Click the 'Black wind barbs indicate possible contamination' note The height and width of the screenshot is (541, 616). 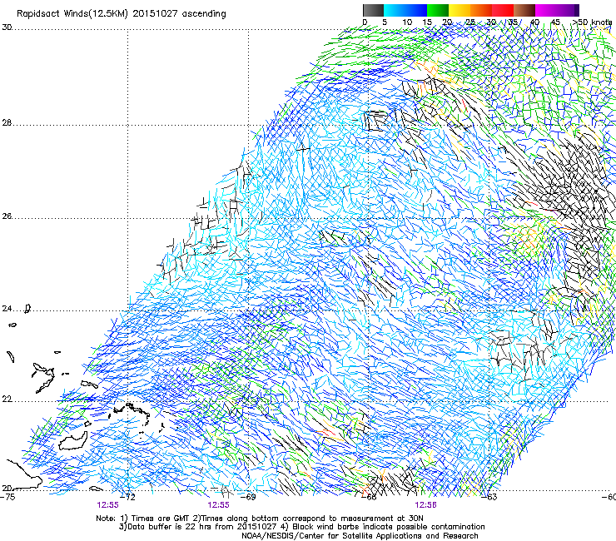point(389,527)
